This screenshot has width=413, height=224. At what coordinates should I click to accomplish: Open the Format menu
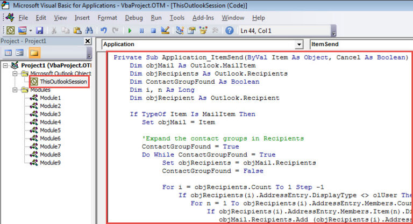(107, 18)
